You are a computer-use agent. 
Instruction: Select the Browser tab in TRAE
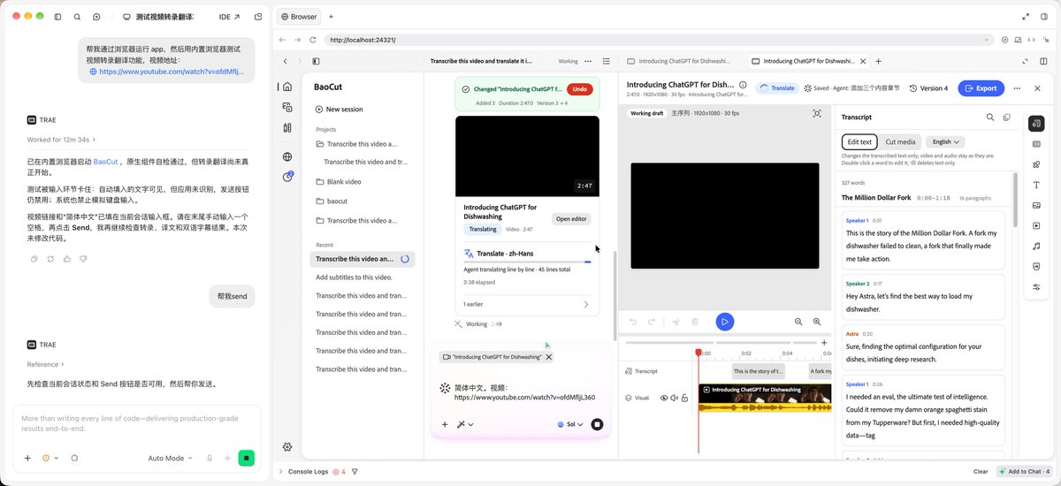tap(297, 17)
